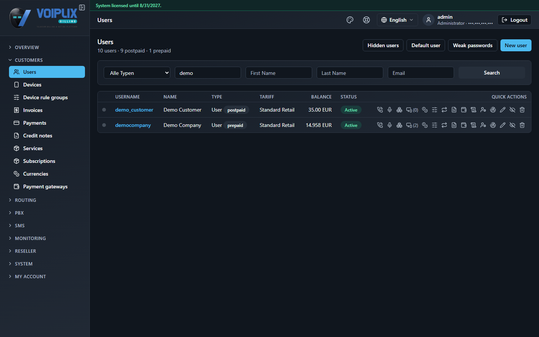The height and width of the screenshot is (337, 539).
Task: Open the document invoice icon for democompany
Action: tap(454, 125)
